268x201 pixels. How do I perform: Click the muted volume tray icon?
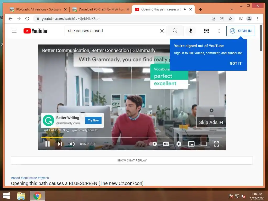click(243, 196)
